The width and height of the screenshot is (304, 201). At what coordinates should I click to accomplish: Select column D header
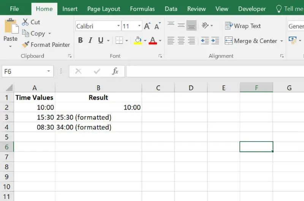pos(191,88)
